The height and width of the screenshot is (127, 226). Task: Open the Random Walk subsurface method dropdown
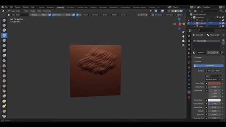point(213,80)
